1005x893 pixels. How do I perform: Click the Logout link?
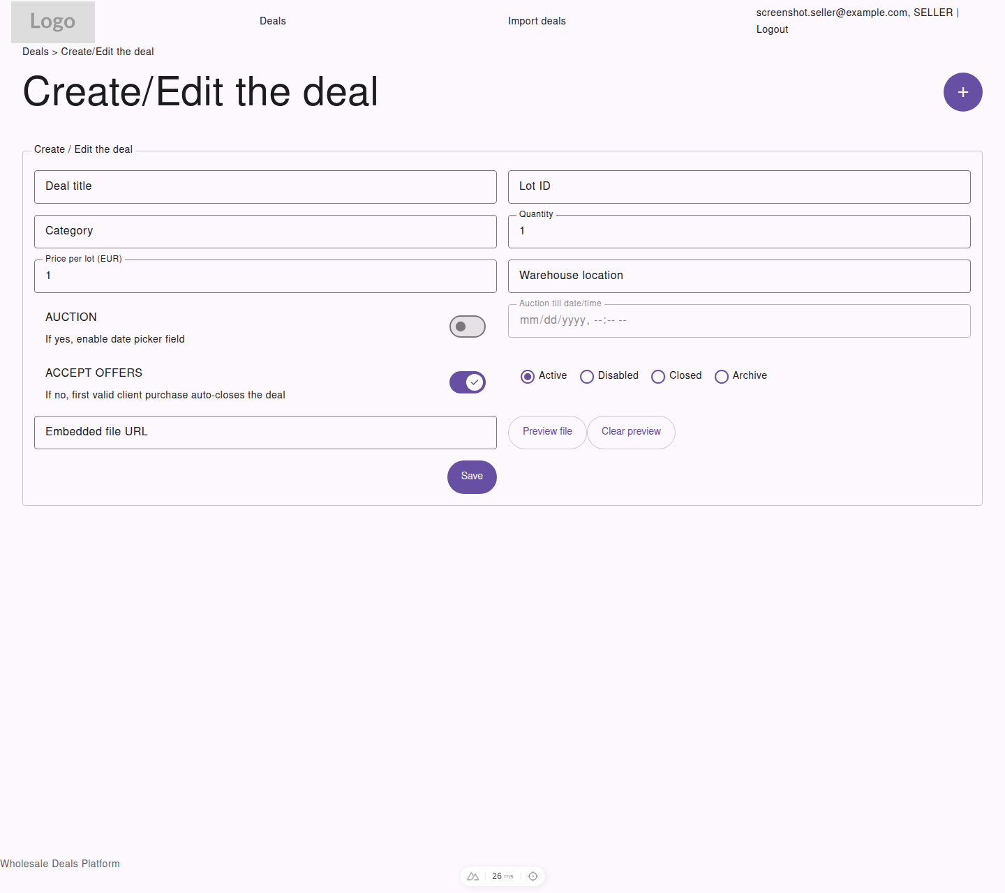[x=772, y=29]
